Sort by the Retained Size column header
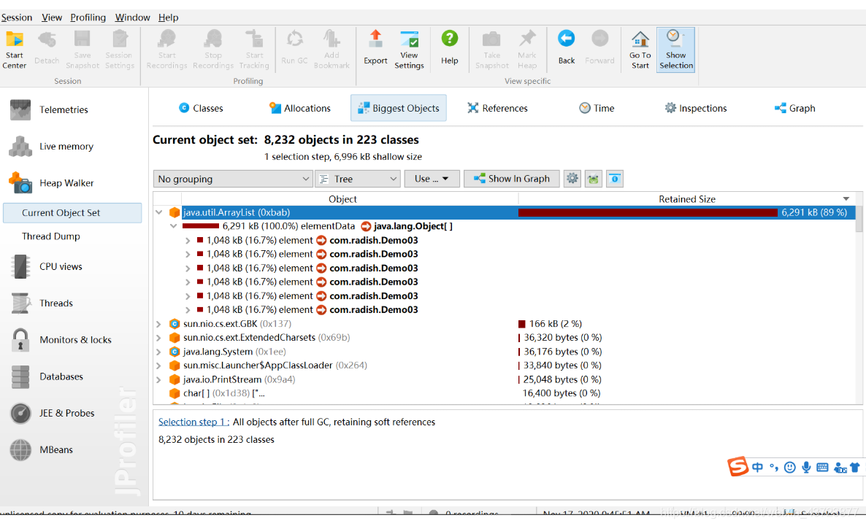This screenshot has width=866, height=526. point(686,199)
